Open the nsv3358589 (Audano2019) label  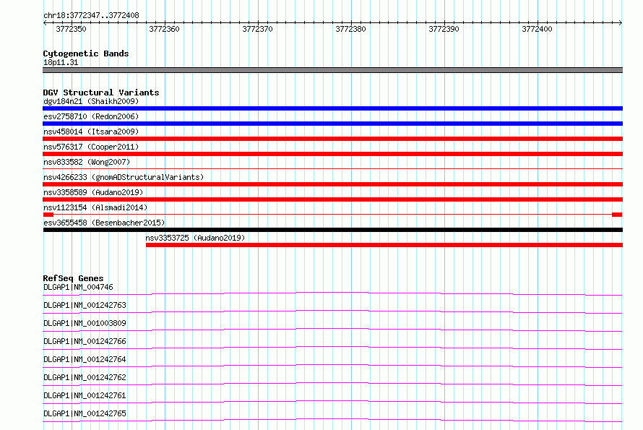(x=93, y=192)
